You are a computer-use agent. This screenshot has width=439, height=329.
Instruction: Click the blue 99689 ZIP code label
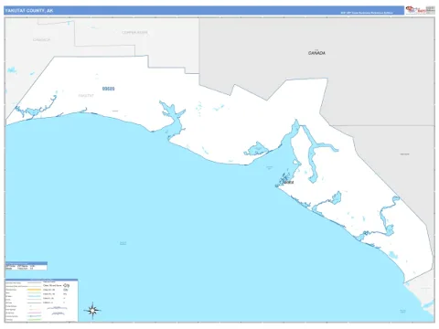click(x=108, y=89)
